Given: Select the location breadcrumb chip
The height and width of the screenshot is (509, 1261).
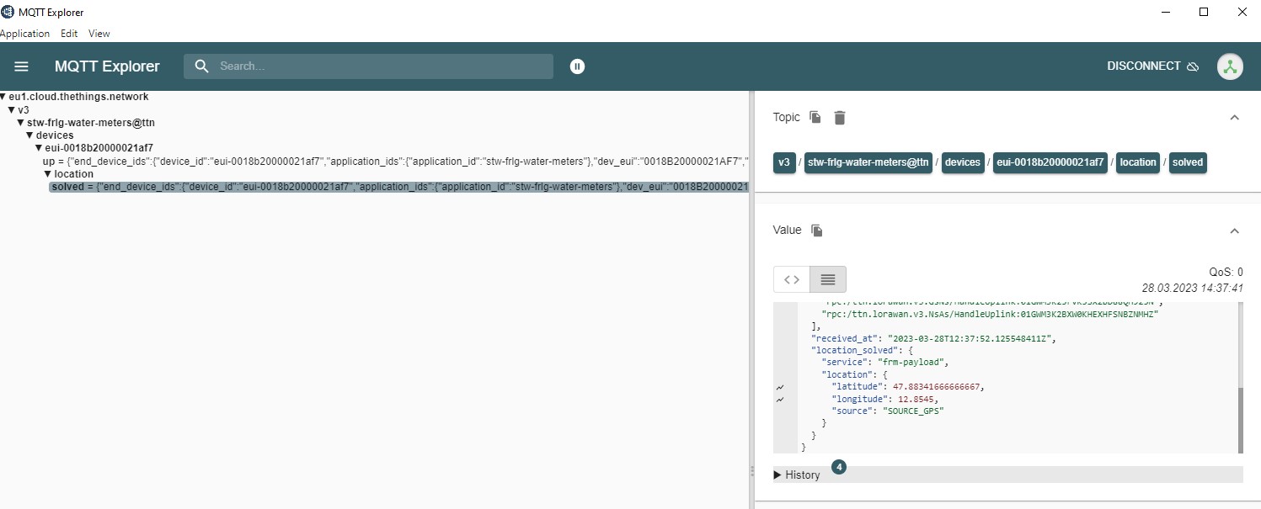Looking at the screenshot, I should (x=1138, y=162).
